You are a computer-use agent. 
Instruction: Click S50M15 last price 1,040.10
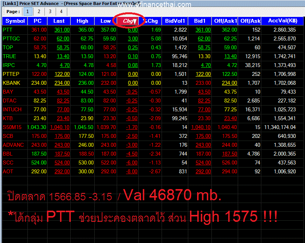(x=60, y=127)
